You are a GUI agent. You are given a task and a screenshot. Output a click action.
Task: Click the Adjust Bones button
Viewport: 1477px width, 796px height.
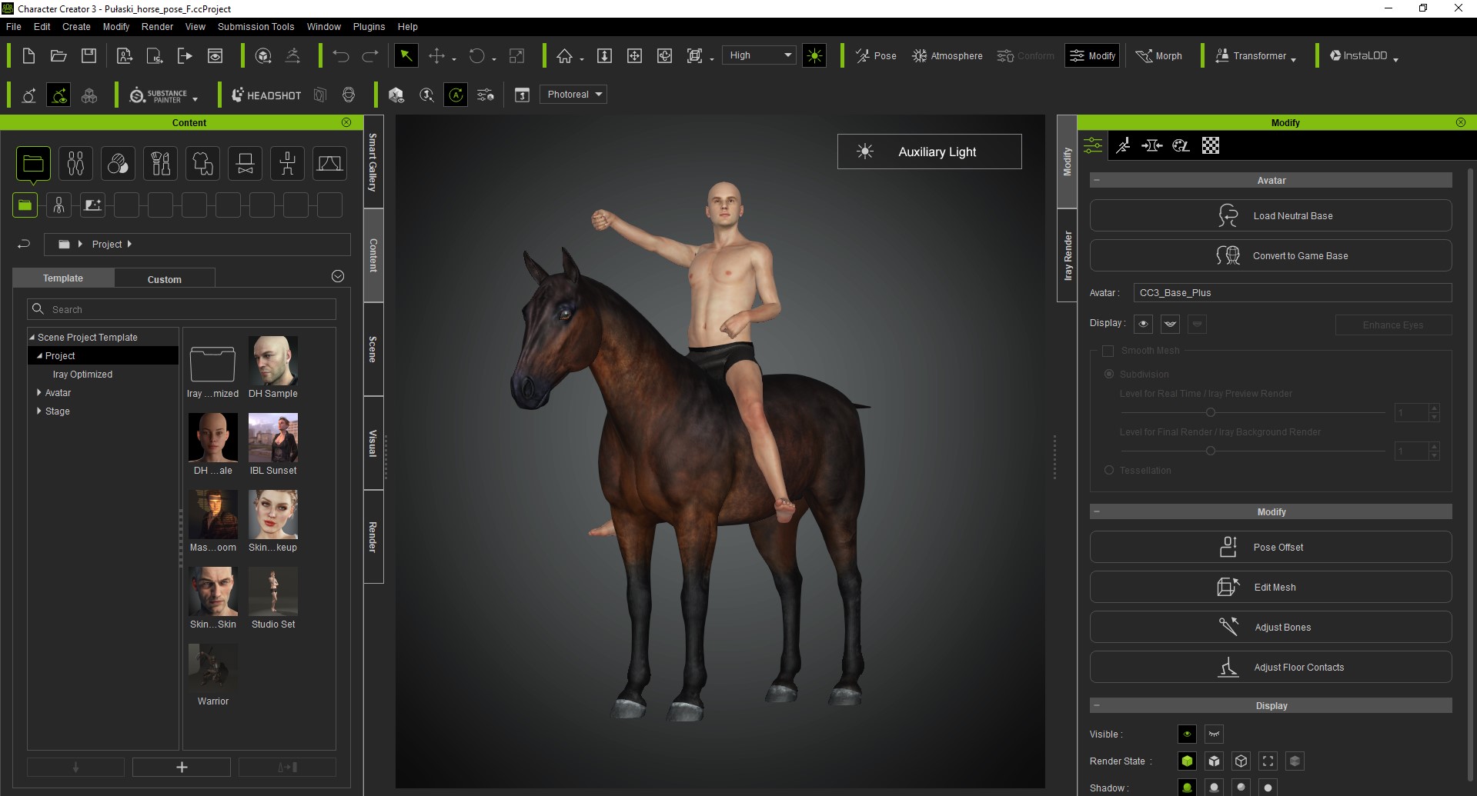click(1271, 627)
